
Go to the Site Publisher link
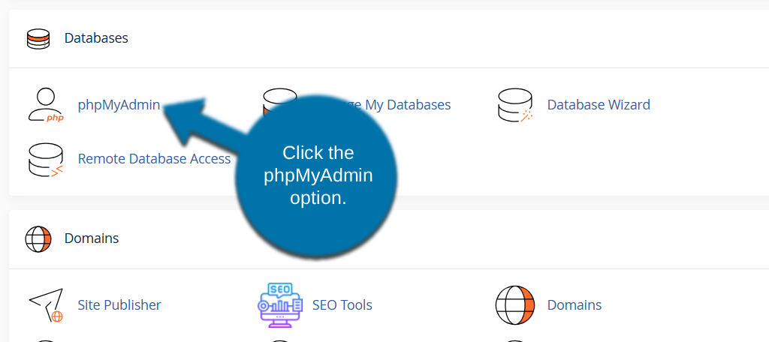(119, 305)
